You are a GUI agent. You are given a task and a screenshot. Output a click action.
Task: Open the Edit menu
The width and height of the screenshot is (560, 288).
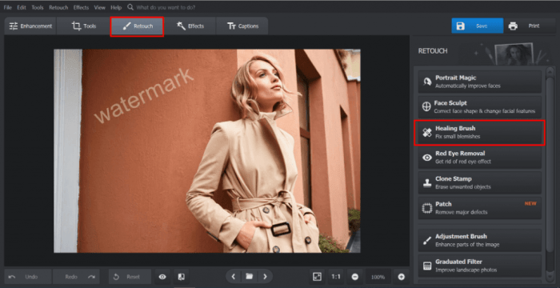pyautogui.click(x=22, y=7)
